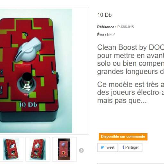
Task: Click the Ce modèle description paragraph
Action: [x=131, y=93]
